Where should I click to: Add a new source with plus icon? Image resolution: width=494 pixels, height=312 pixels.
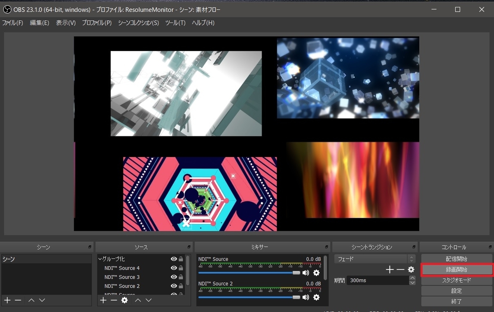click(103, 300)
